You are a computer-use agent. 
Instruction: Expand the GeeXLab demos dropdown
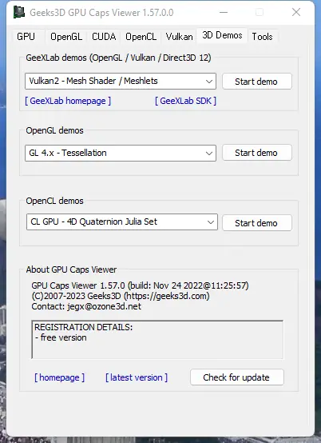coord(121,82)
